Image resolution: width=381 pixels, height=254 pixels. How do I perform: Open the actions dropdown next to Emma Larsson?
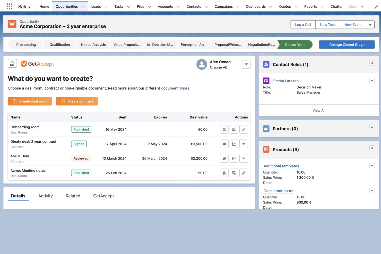(372, 81)
